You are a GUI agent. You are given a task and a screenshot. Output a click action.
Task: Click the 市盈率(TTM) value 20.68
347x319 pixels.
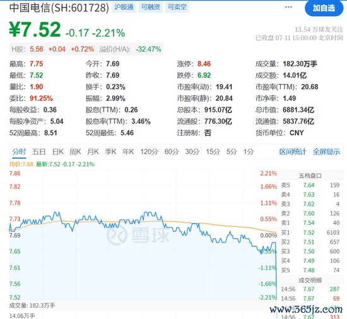pyautogui.click(x=310, y=87)
